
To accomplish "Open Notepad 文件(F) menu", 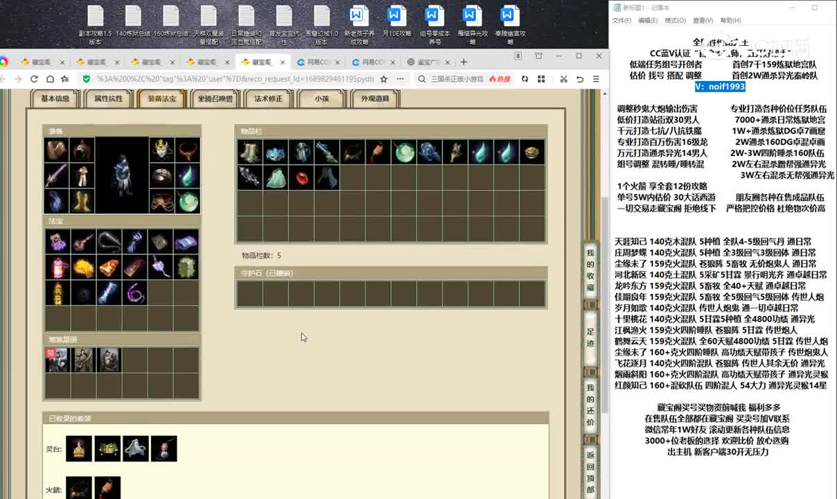I will 622,21.
